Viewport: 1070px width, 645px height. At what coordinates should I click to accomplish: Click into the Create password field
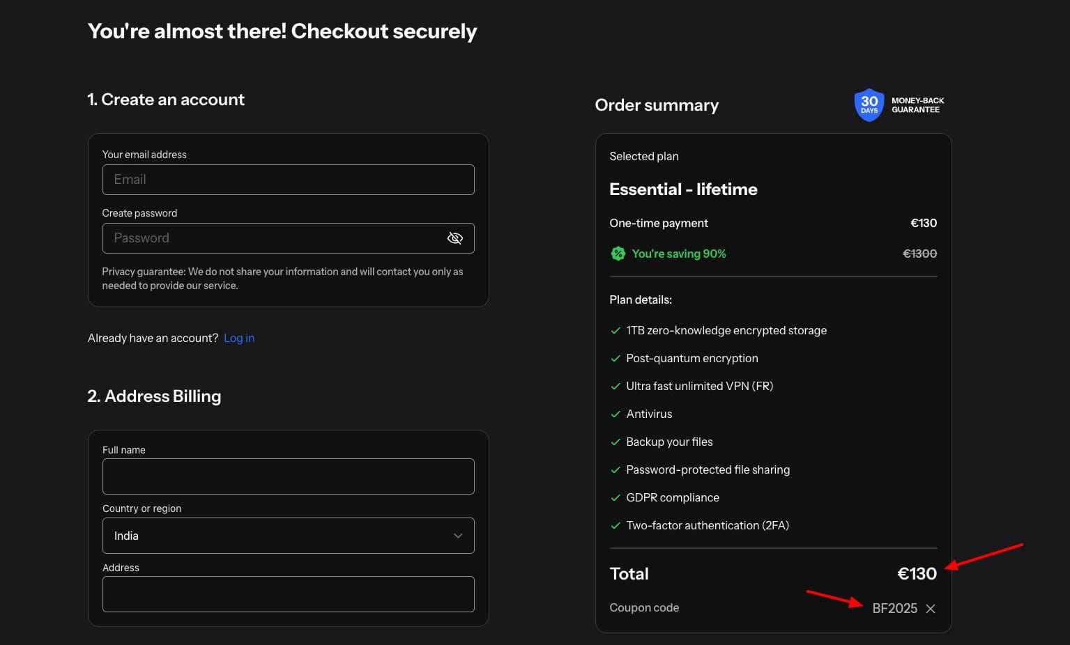[272, 238]
